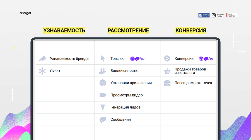This screenshot has height=140, width=251.
Task: Select the shopping basket icon for Продажи товаров
Action: (167, 71)
